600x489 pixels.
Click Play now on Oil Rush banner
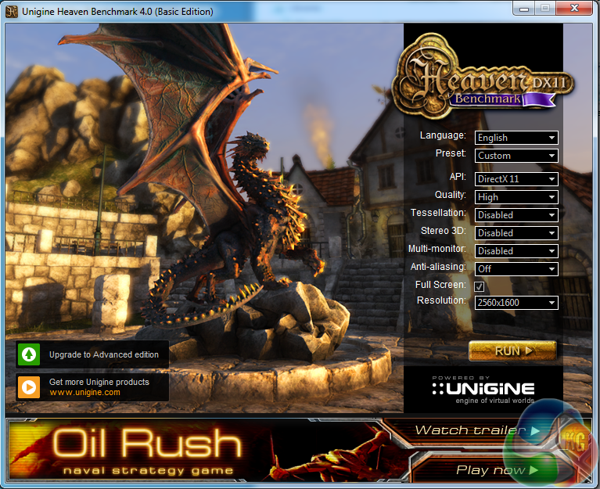pos(497,470)
